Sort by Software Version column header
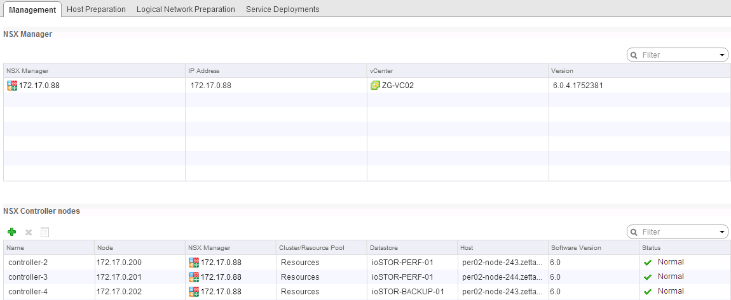 click(594, 247)
